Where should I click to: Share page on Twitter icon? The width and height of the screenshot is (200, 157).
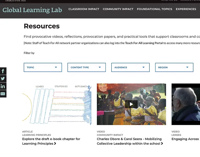point(3,78)
